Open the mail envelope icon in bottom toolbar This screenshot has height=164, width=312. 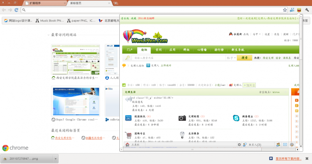click(285, 145)
